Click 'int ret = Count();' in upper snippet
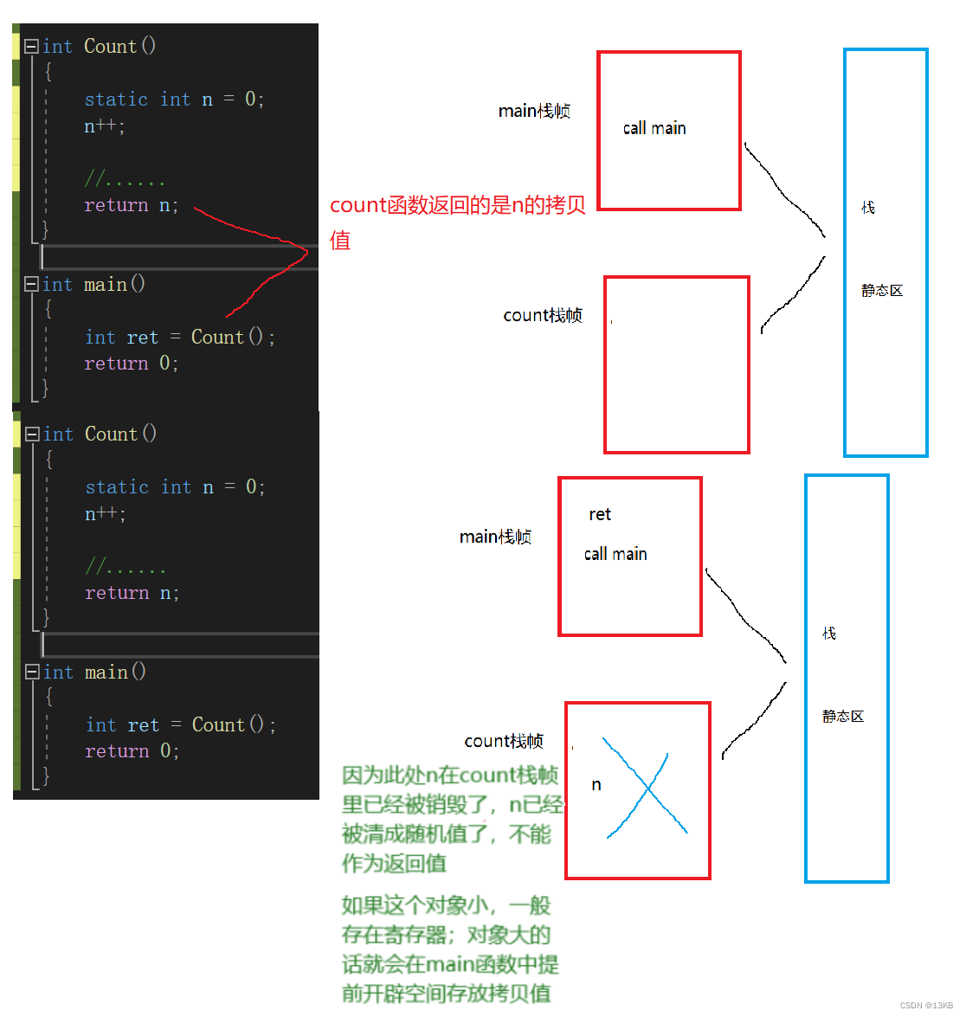The width and height of the screenshot is (966, 1017). 180,338
